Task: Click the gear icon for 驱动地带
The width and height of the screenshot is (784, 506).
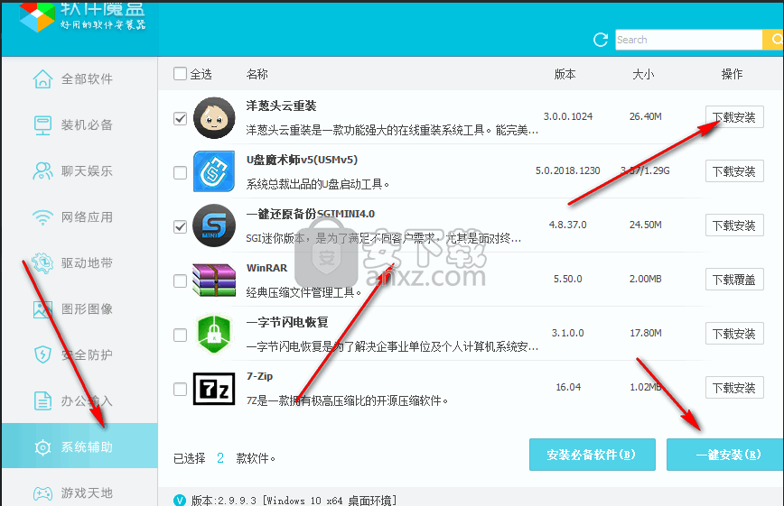Action: point(42,262)
